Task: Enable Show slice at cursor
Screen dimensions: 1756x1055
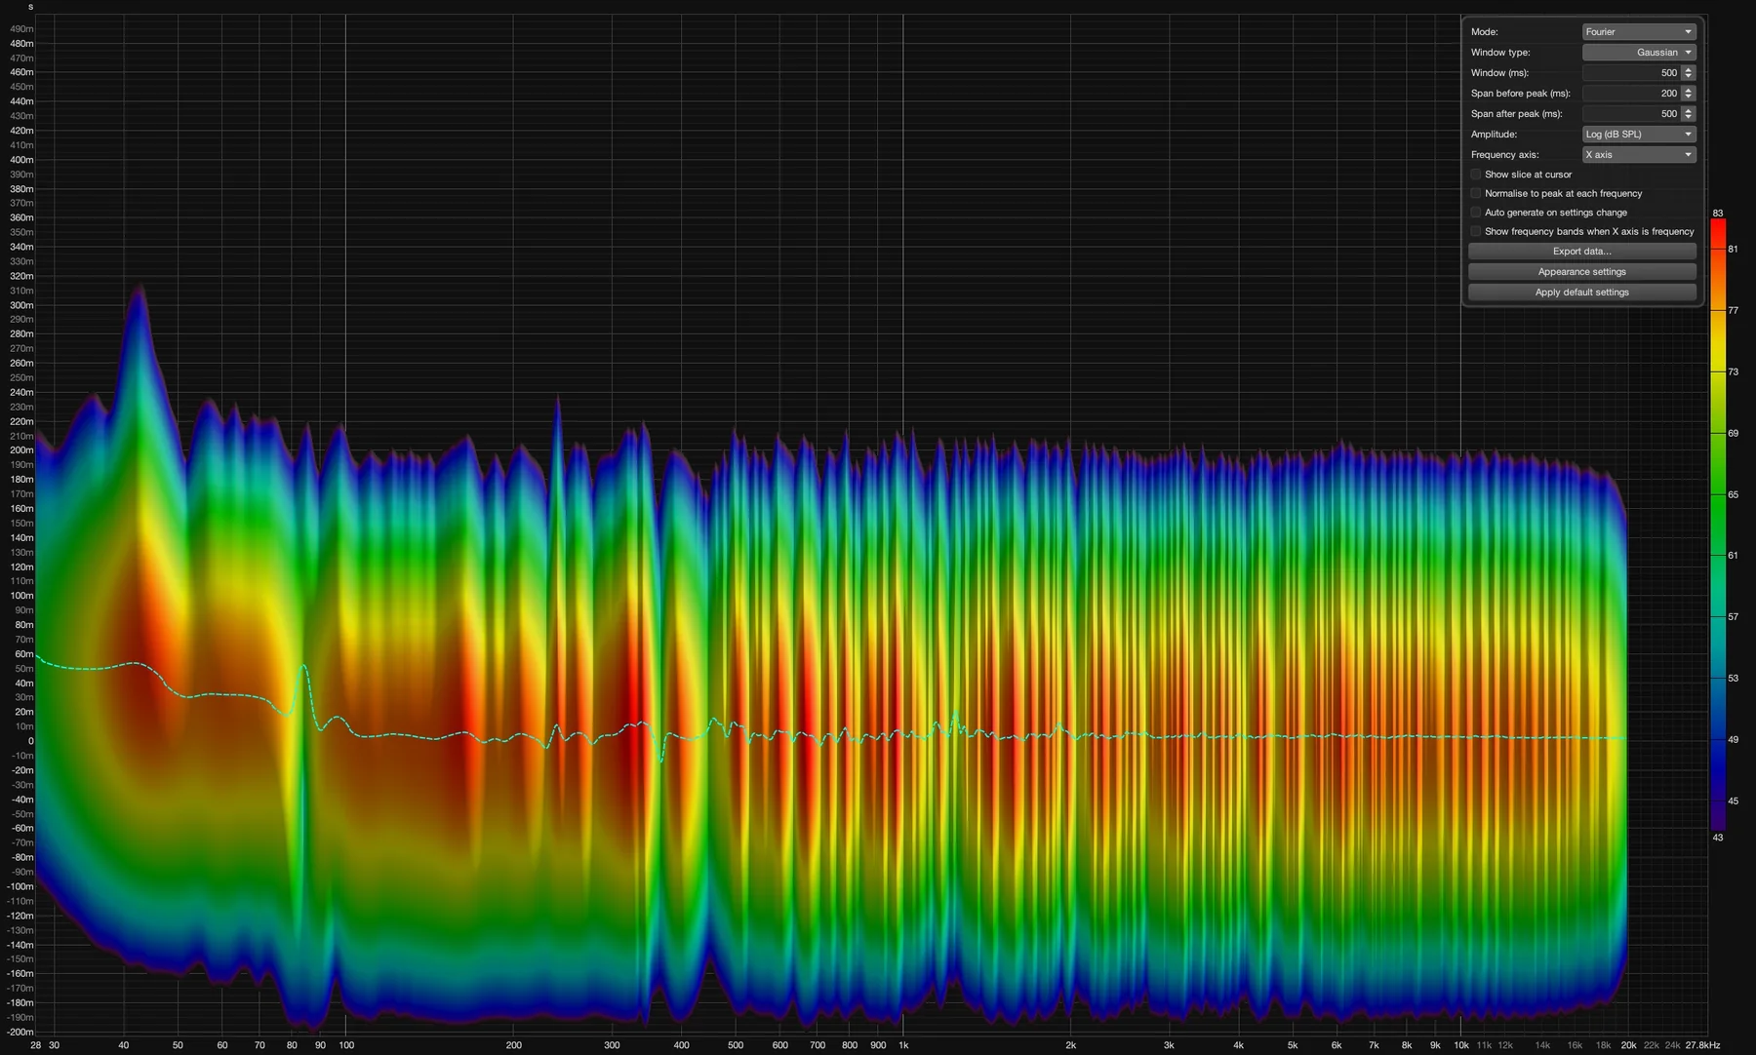Action: point(1476,175)
